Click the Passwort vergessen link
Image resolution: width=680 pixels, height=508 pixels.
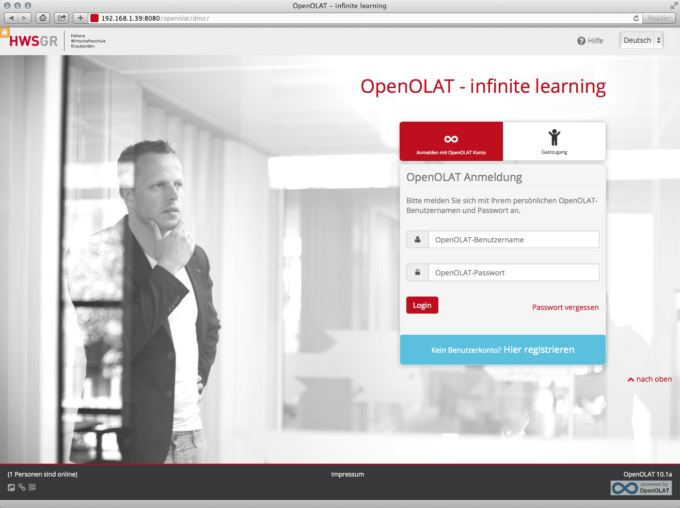(565, 307)
